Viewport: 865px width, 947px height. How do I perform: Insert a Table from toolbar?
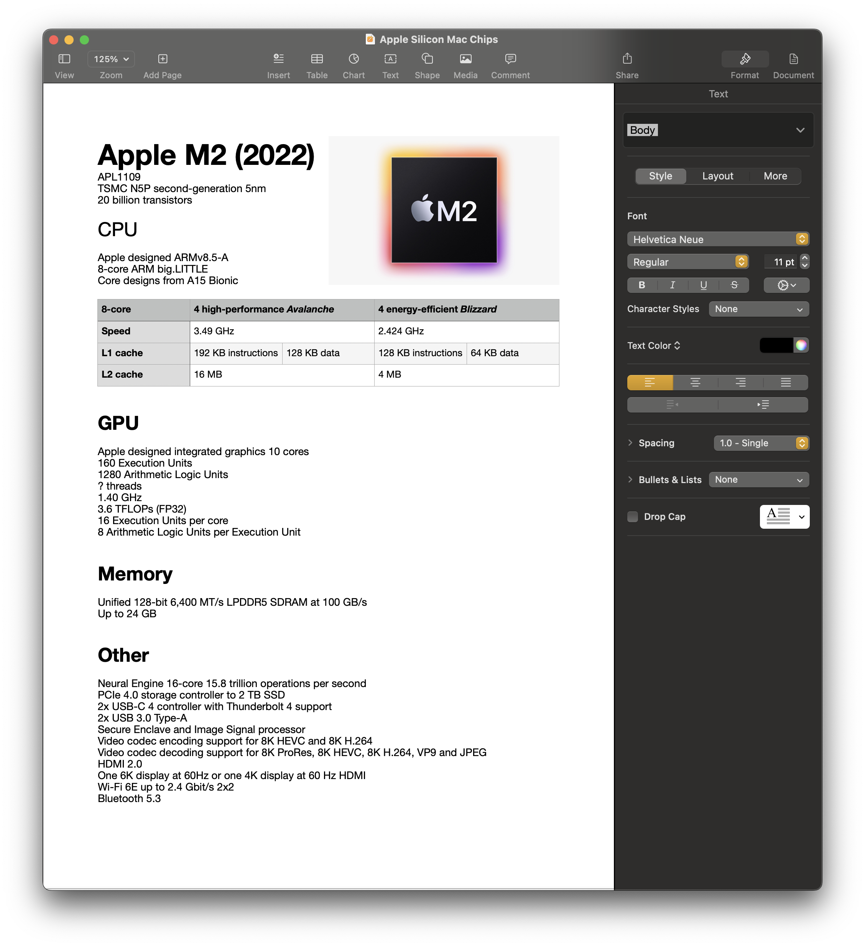317,59
